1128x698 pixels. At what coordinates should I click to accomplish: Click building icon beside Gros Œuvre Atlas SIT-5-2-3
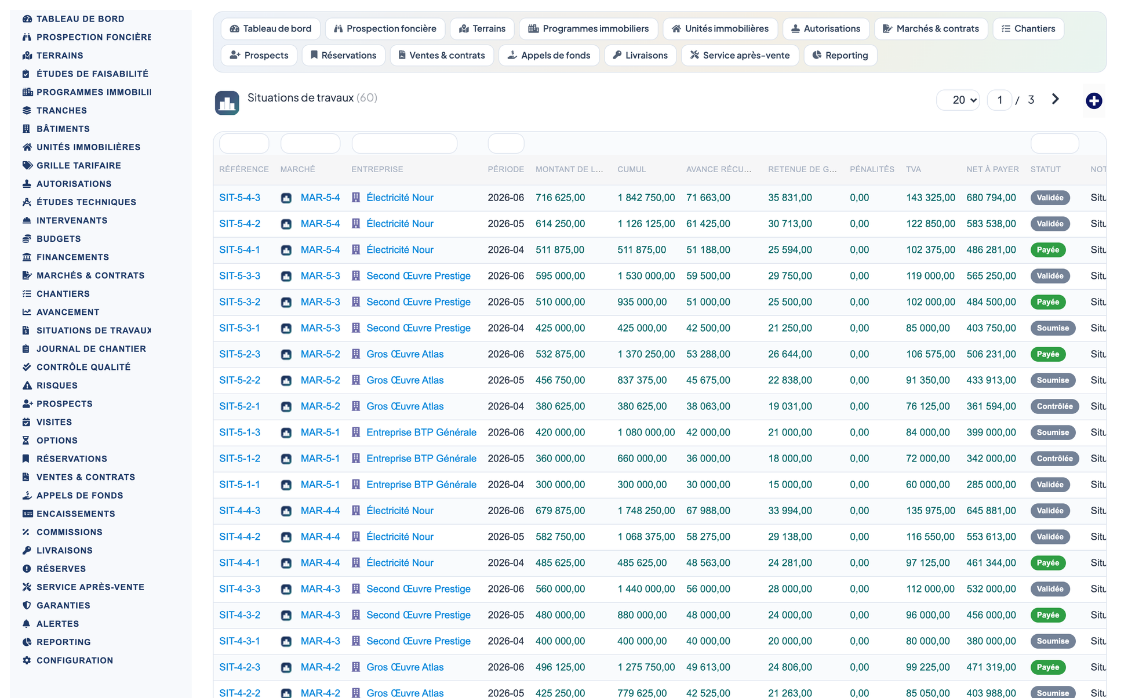point(356,354)
